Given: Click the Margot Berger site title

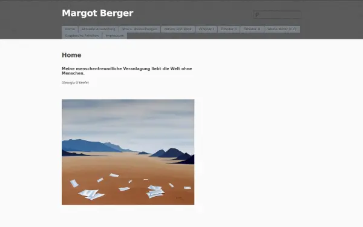Looking at the screenshot, I should click(x=97, y=13).
